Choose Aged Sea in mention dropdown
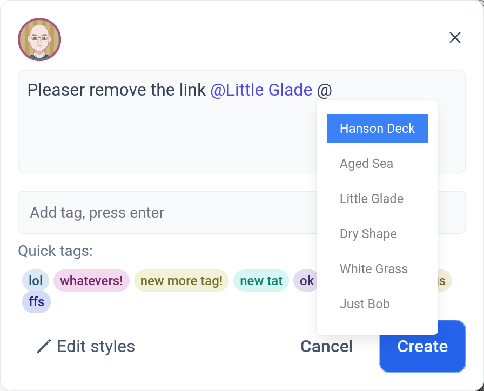 click(377, 164)
